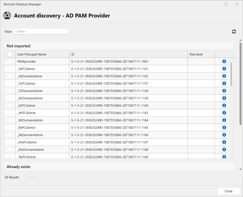Check the _RePCAdmin checkbox
Screen dimensions: 243x197
click(x=10, y=128)
